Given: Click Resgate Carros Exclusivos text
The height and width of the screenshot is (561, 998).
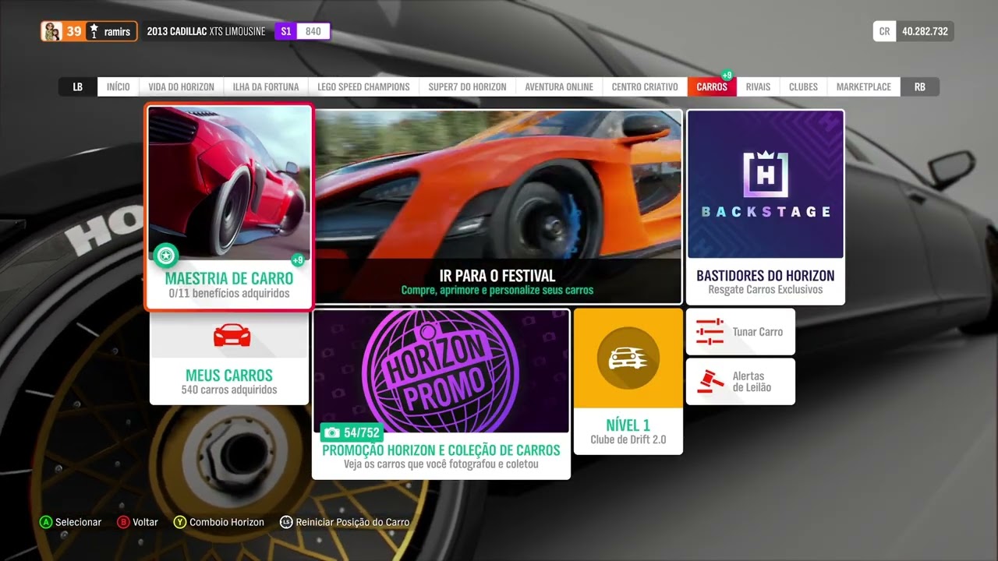Looking at the screenshot, I should coord(766,290).
